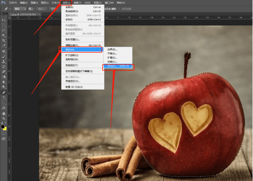Close the 1.jpeg document tab
253x181 pixels.
pyautogui.click(x=39, y=14)
